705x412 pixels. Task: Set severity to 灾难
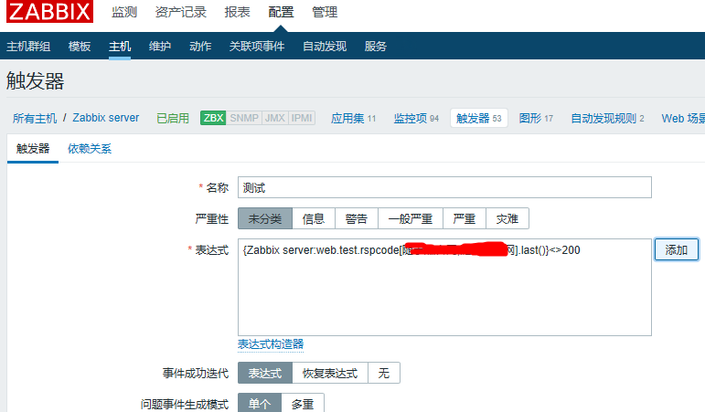[x=507, y=219]
